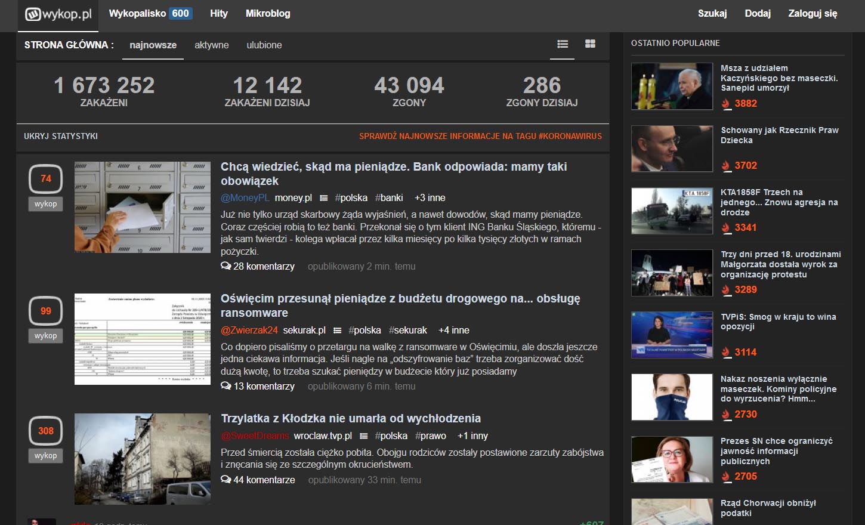
Task: Open popular link 'Rząd Chorwacji obniżył podatki'
Action: pos(768,508)
